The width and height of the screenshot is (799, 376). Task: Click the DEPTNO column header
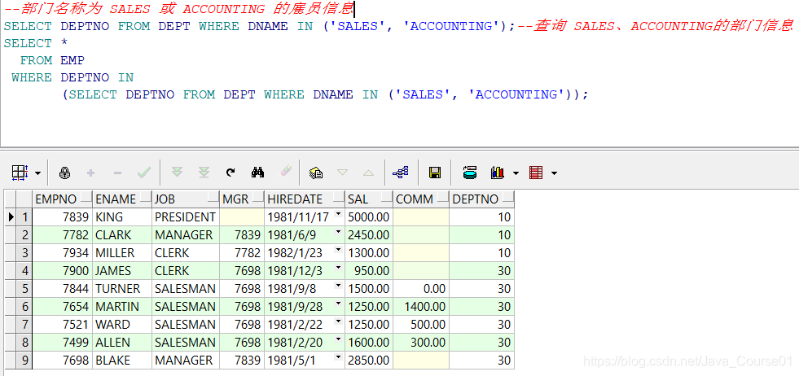pos(481,199)
